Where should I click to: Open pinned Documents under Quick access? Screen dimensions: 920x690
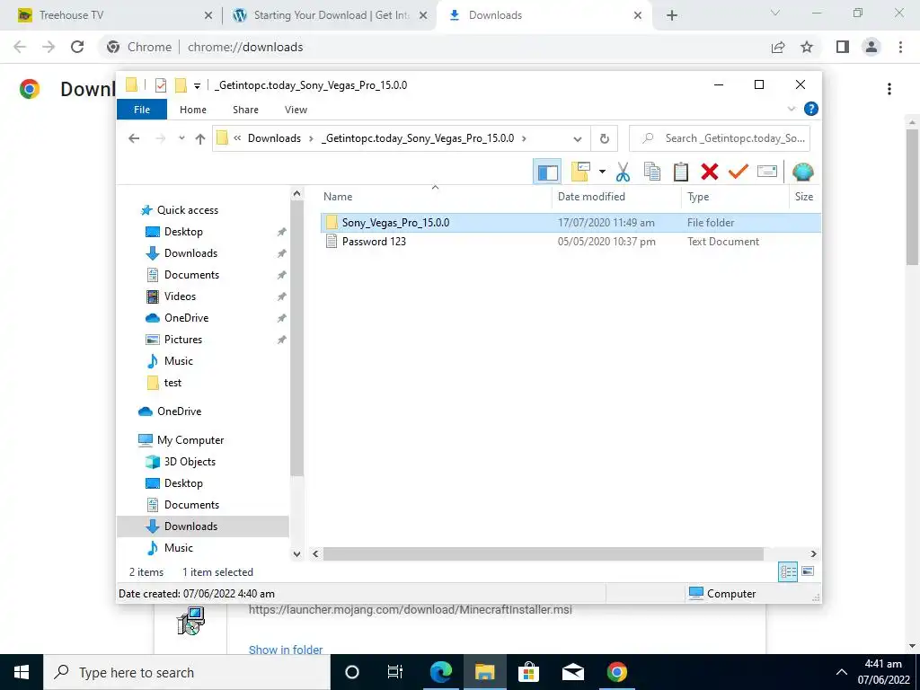click(191, 275)
